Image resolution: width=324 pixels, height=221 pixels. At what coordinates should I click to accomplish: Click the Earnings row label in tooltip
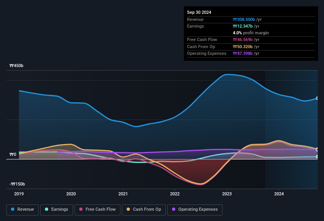[195, 26]
